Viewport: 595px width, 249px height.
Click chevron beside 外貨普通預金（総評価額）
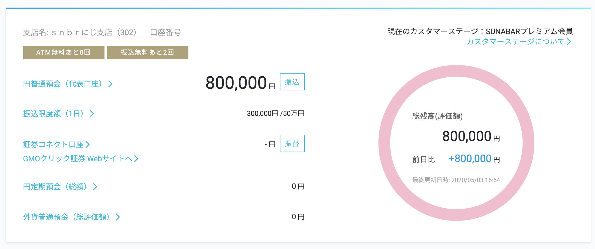[x=118, y=217]
